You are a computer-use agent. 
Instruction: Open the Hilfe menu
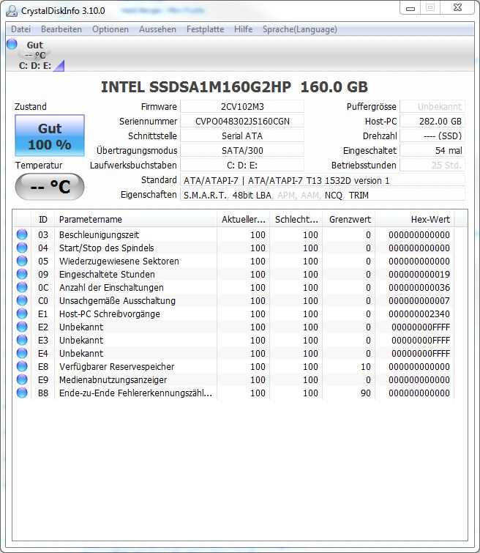(x=243, y=29)
